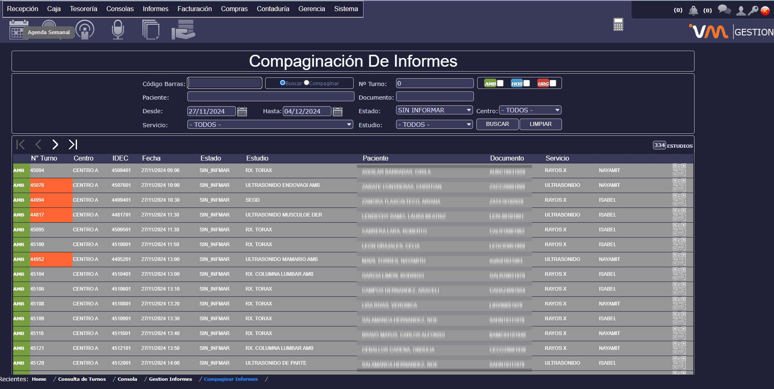This screenshot has width=774, height=389.
Task: Click the key password icon
Action: 753,11
